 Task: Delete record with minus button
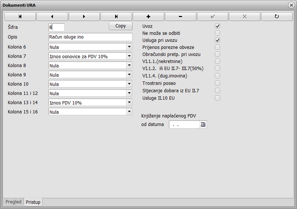pos(180,17)
